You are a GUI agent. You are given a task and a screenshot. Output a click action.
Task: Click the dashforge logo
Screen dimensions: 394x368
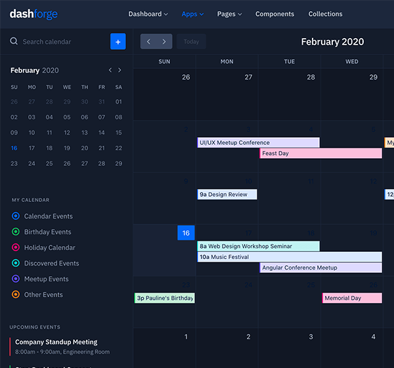[x=33, y=14]
